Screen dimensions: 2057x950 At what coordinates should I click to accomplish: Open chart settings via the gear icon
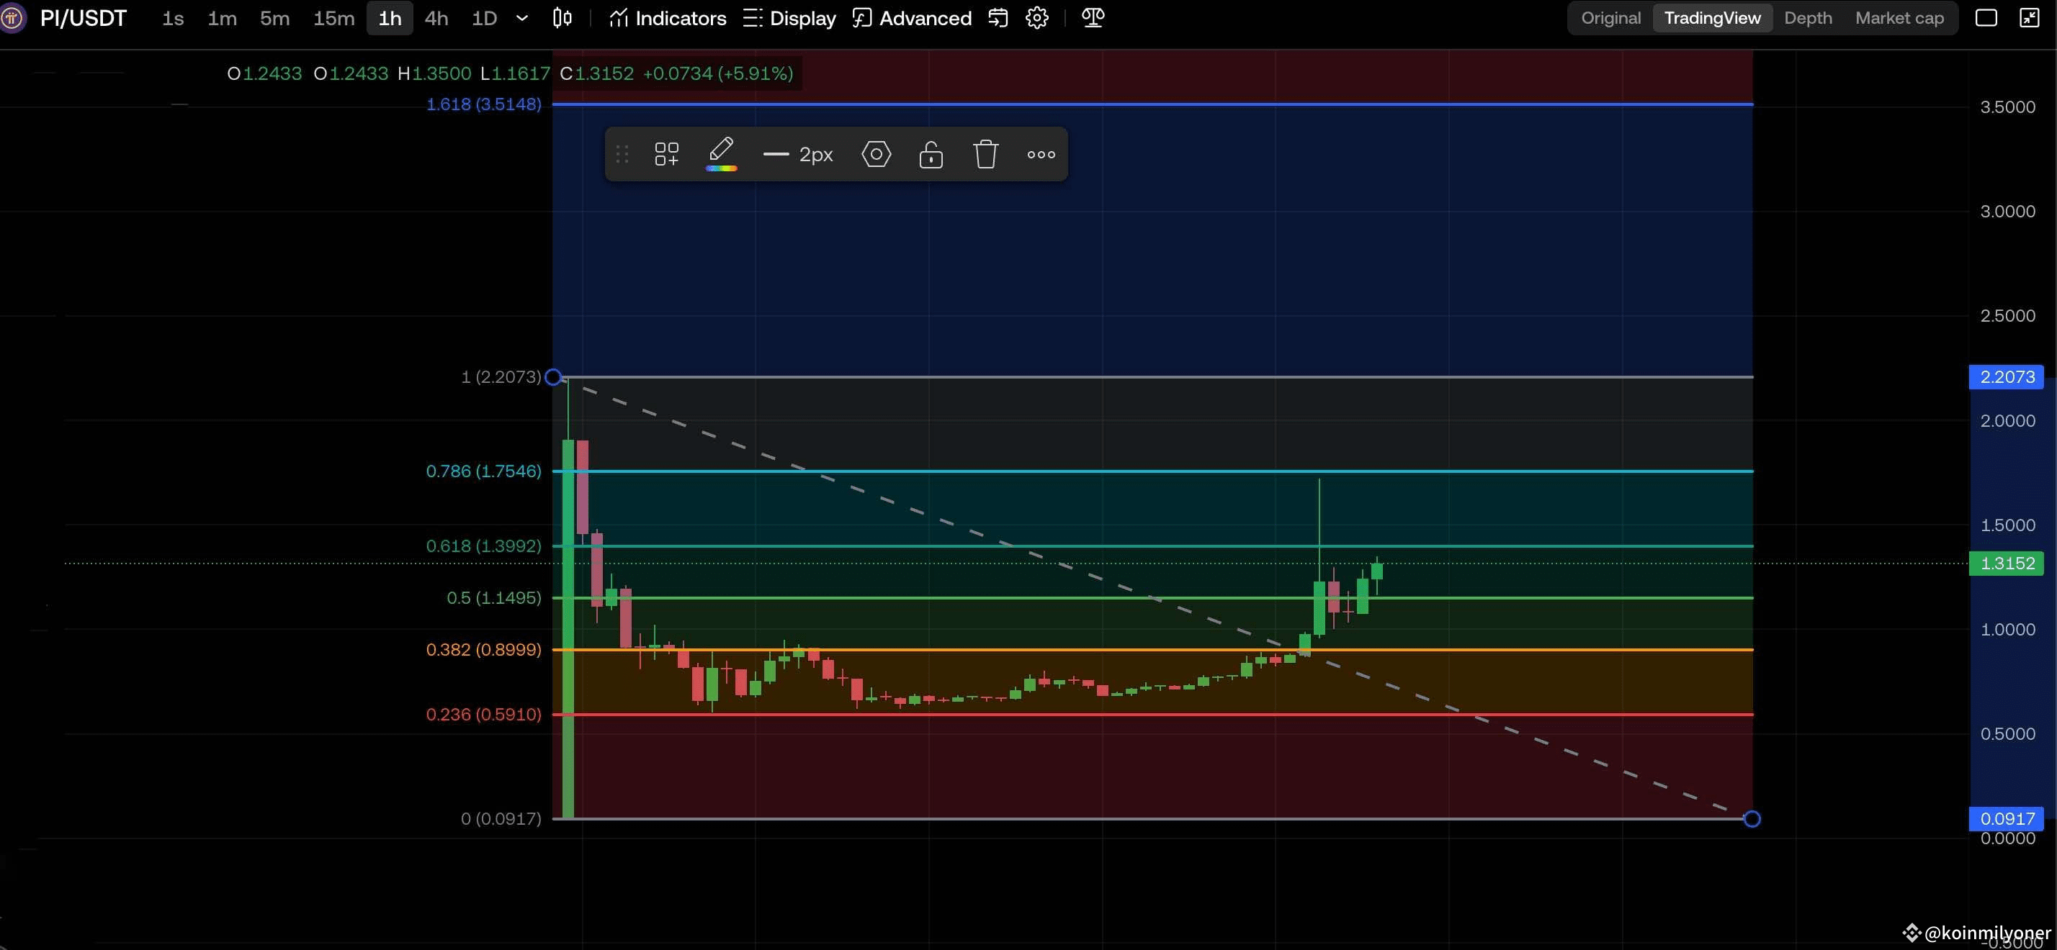click(x=1036, y=17)
